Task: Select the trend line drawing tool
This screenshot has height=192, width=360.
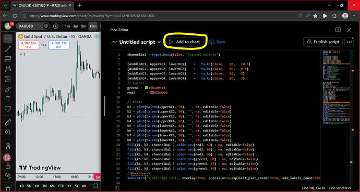Action: point(8,49)
